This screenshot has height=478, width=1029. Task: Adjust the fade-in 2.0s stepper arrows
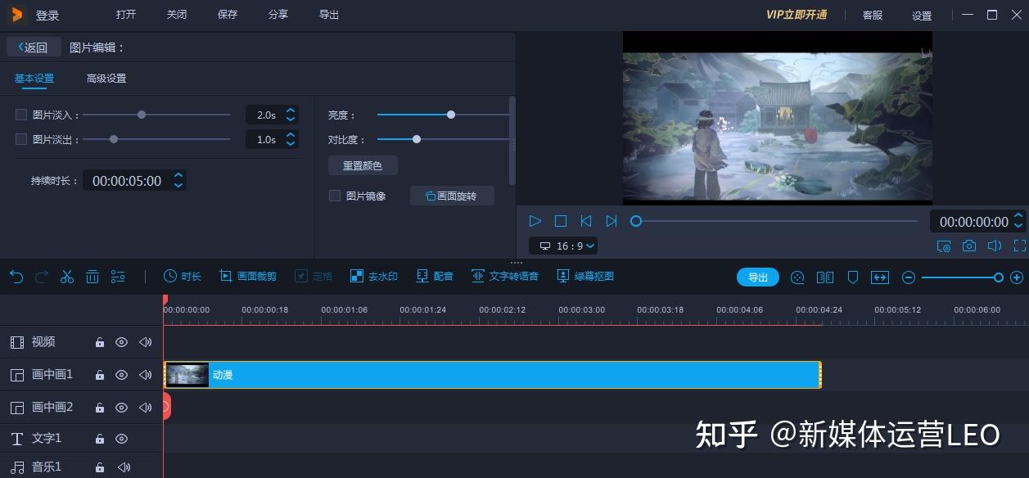click(291, 115)
